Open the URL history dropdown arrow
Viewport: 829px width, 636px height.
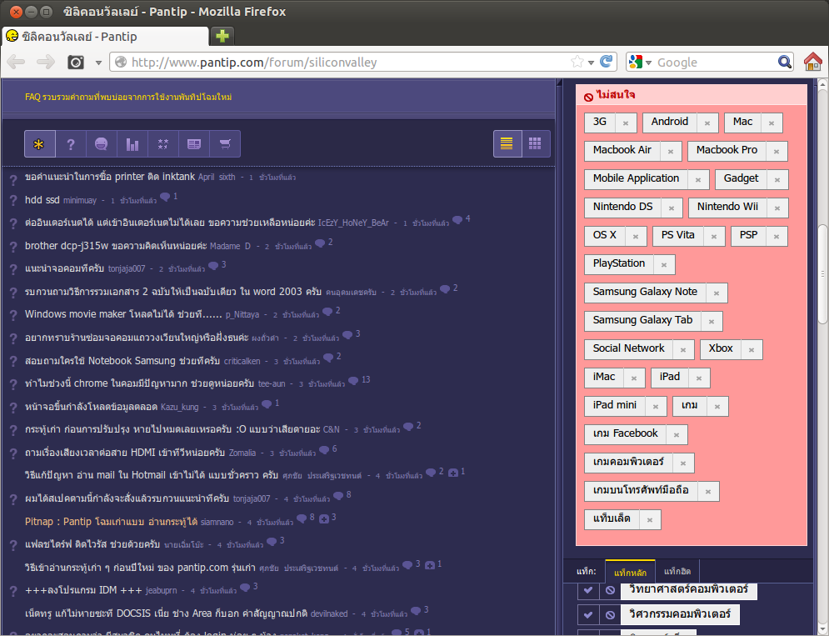coord(591,63)
